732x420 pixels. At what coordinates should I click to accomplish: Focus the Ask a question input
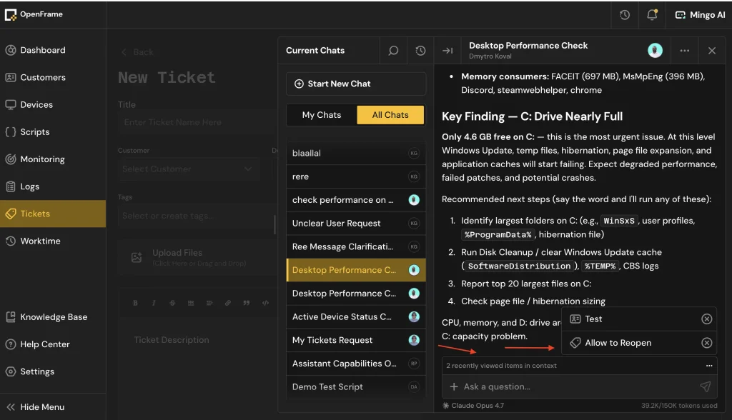(x=579, y=386)
